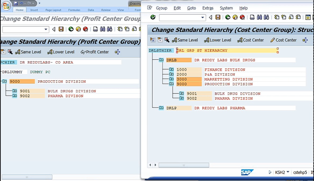Open the Goto menu
The height and width of the screenshot is (181, 314).
click(x=192, y=8)
